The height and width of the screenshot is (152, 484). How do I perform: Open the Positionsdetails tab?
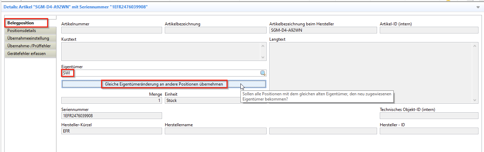[22, 31]
